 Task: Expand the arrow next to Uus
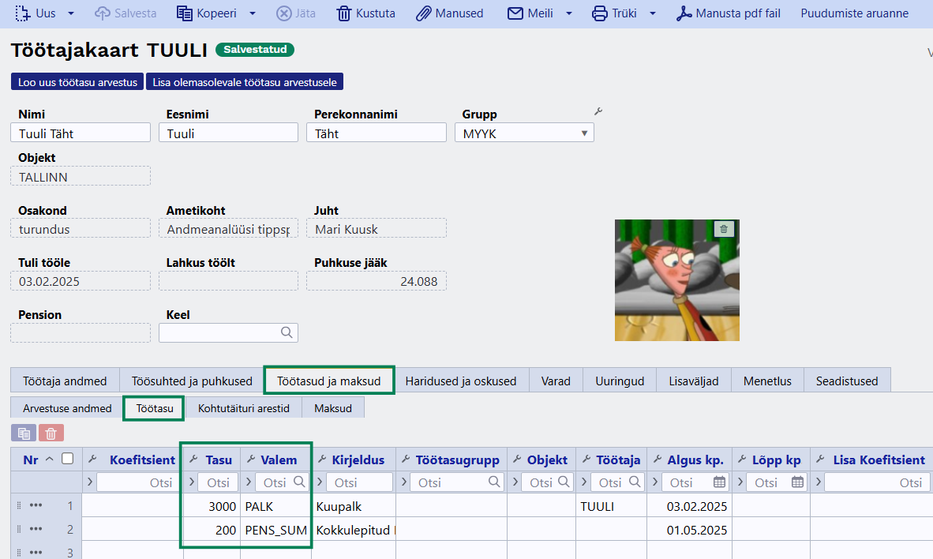tap(71, 13)
